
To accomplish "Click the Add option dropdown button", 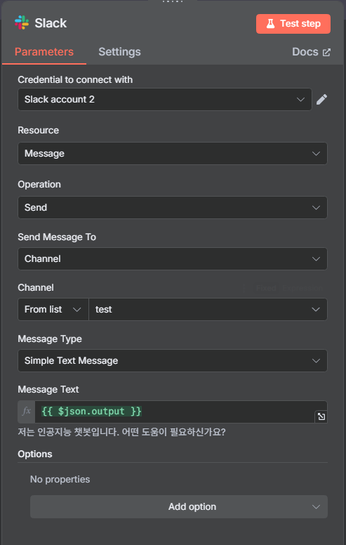I will 178,506.
